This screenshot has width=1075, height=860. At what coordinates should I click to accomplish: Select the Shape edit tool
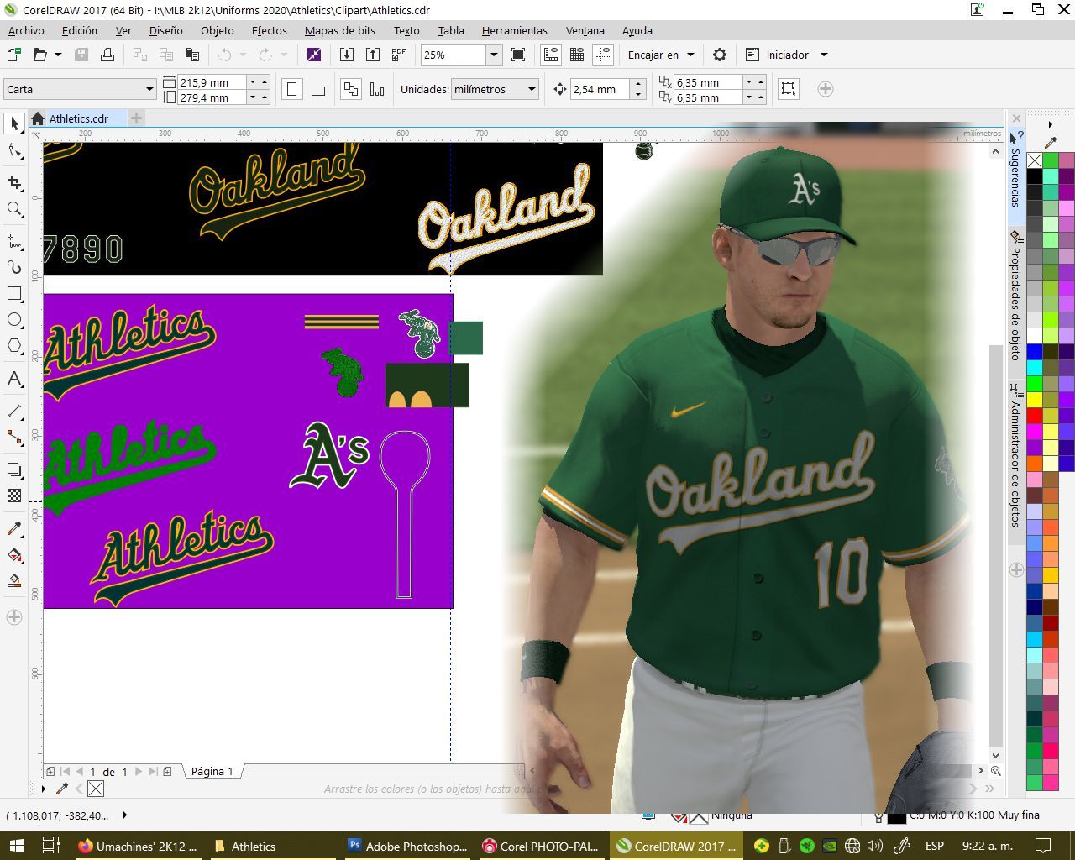pyautogui.click(x=14, y=151)
